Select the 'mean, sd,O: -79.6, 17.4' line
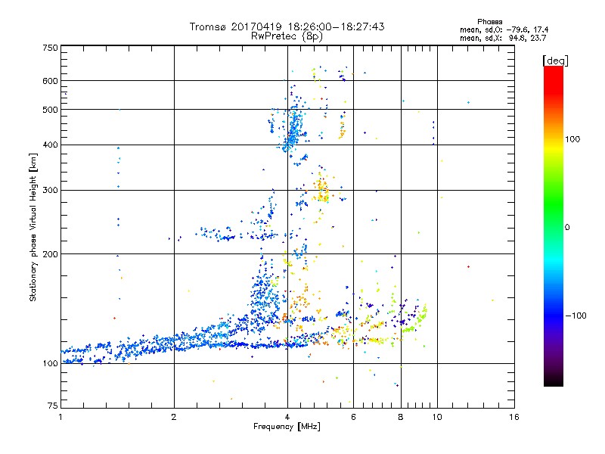This screenshot has height=454, width=605. (x=504, y=30)
